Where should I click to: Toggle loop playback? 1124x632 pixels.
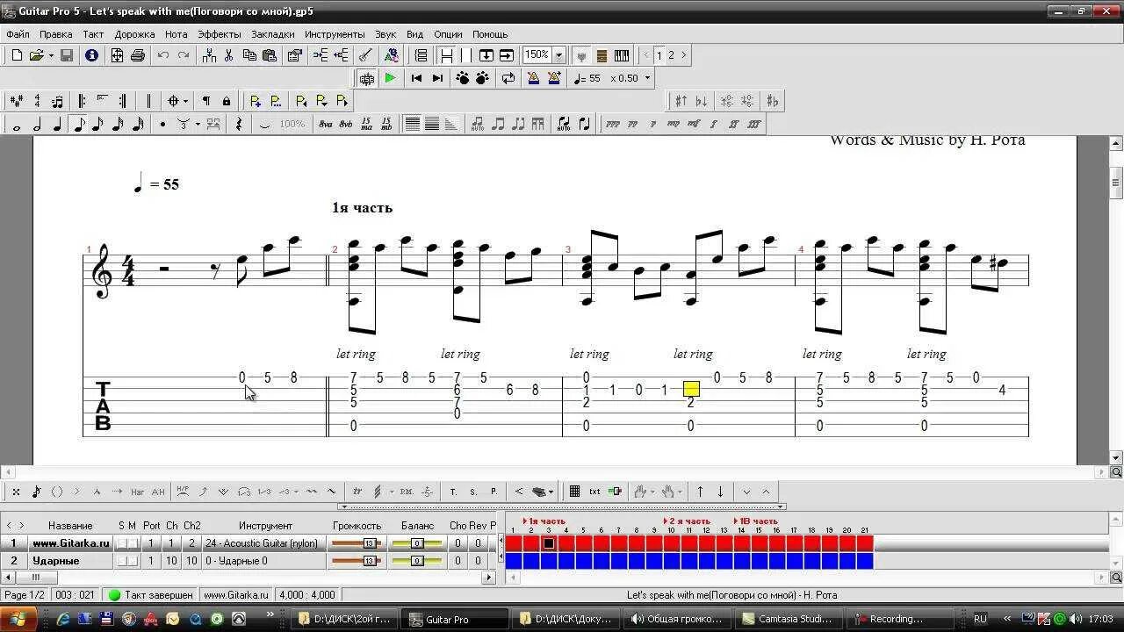508,78
